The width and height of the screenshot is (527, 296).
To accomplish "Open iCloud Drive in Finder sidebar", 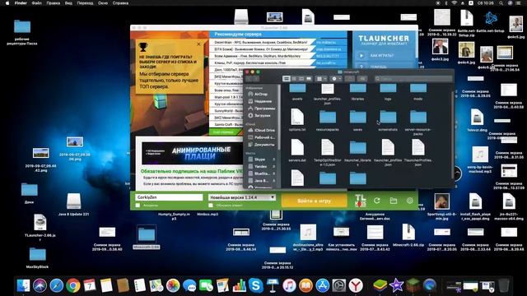I will [262, 130].
